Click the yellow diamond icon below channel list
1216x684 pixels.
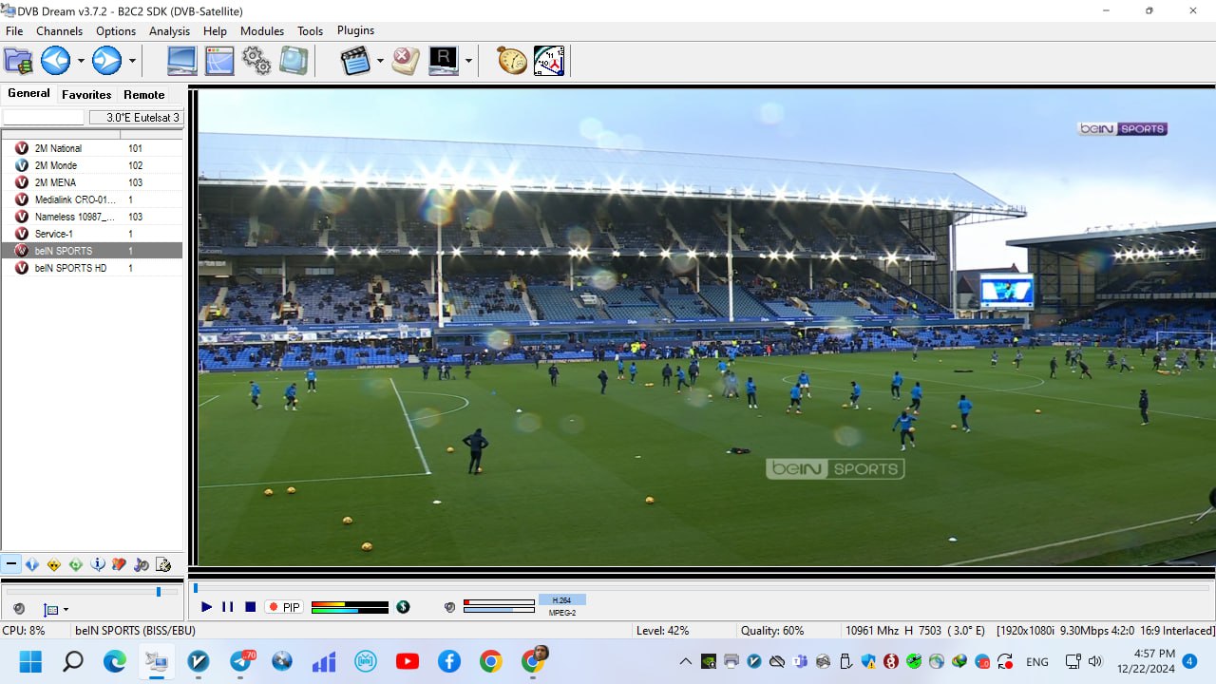(54, 564)
